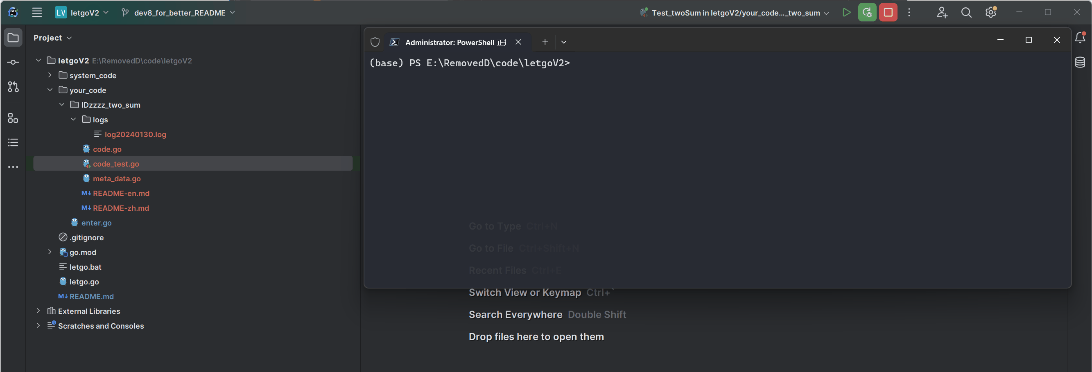Viewport: 1092px width, 372px height.
Task: Select the log20240130.log file
Action: tap(135, 134)
